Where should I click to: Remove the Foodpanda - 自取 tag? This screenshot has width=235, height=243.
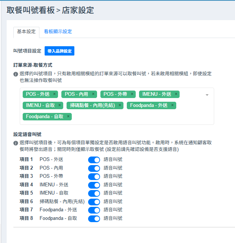(68, 117)
